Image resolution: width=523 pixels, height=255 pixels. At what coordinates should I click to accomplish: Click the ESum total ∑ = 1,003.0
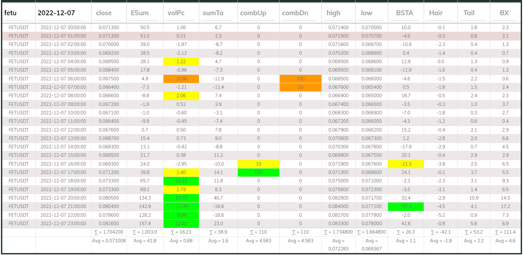pos(145,232)
